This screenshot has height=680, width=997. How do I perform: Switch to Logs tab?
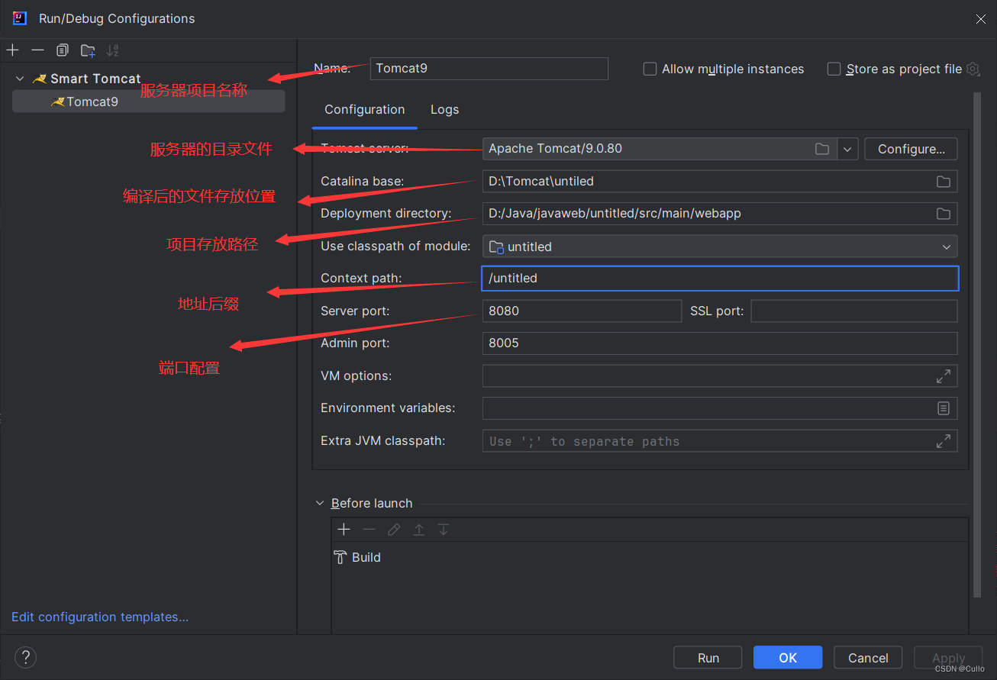coord(444,110)
